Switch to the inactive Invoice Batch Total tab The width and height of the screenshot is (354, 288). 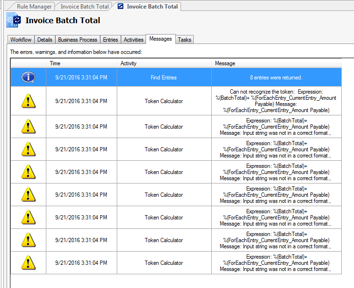pyautogui.click(x=85, y=7)
